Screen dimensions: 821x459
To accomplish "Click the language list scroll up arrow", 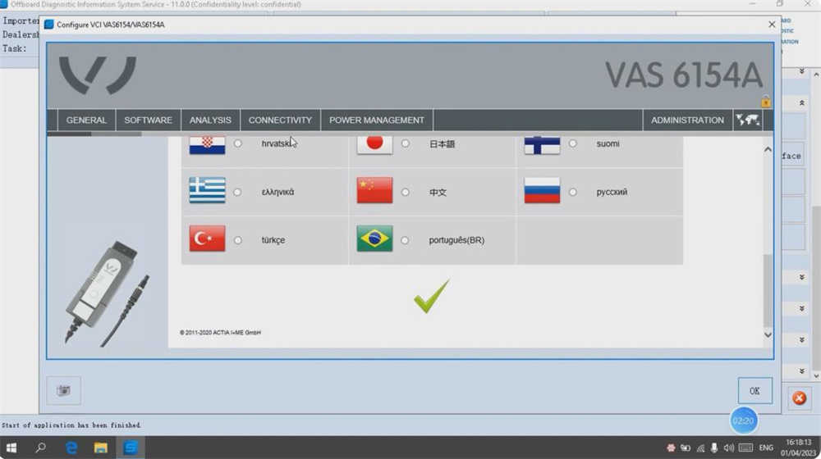I will pos(768,149).
